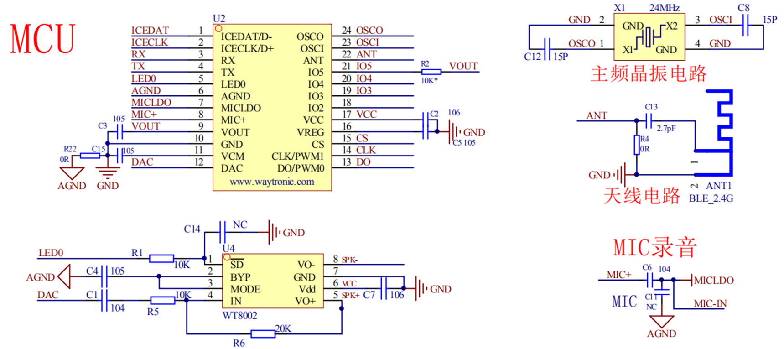Click resistor R1 on the LED0 line

(161, 259)
